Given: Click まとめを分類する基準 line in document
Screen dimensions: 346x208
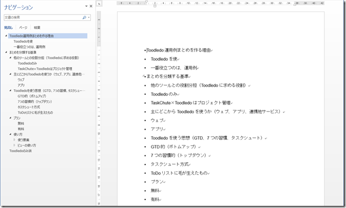Looking at the screenshot, I should click(x=168, y=76).
